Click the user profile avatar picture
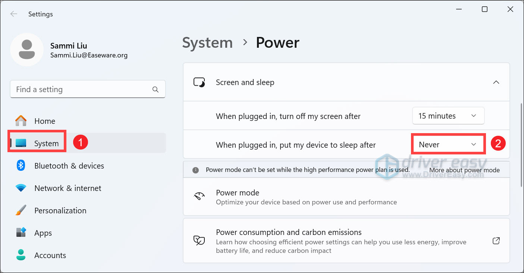Image resolution: width=524 pixels, height=273 pixels. (x=27, y=50)
